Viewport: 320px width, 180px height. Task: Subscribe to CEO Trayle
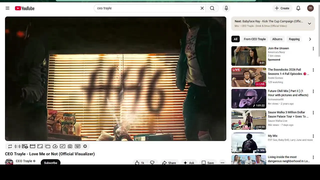point(50,162)
